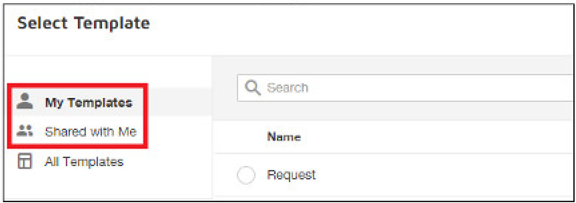Click the blank header area right of Name
Screen dimensions: 576x203
(x=423, y=137)
